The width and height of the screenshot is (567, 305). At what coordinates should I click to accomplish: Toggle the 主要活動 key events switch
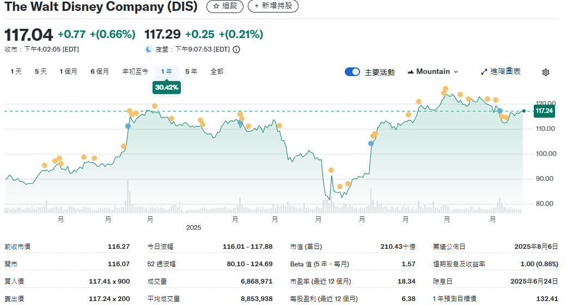coord(352,72)
